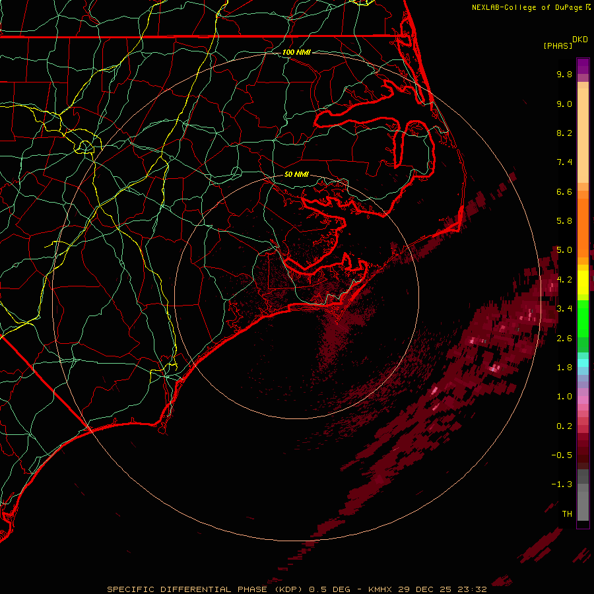594x594 pixels.
Task: Pick the light peach band on the color bar
Action: (583, 135)
